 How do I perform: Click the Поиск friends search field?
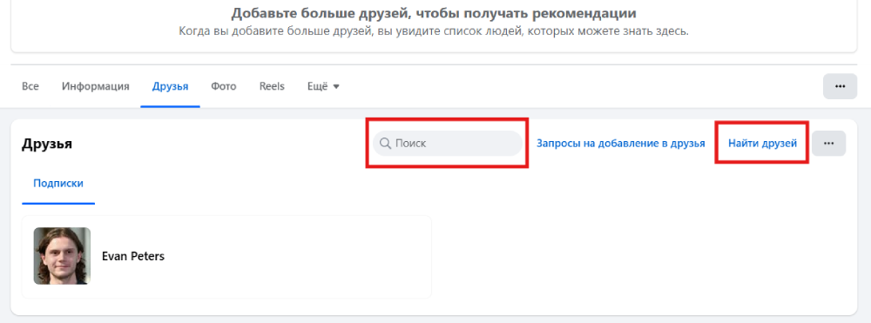click(448, 143)
